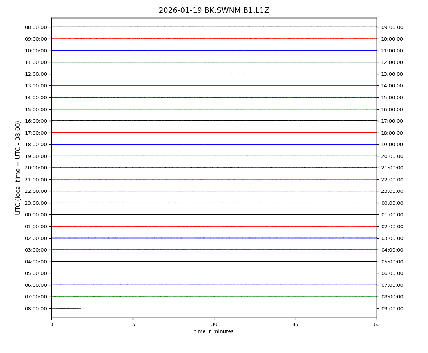The image size is (428, 353).
Task: Select the 30 tick on the minutes axis
Action: coord(214,324)
